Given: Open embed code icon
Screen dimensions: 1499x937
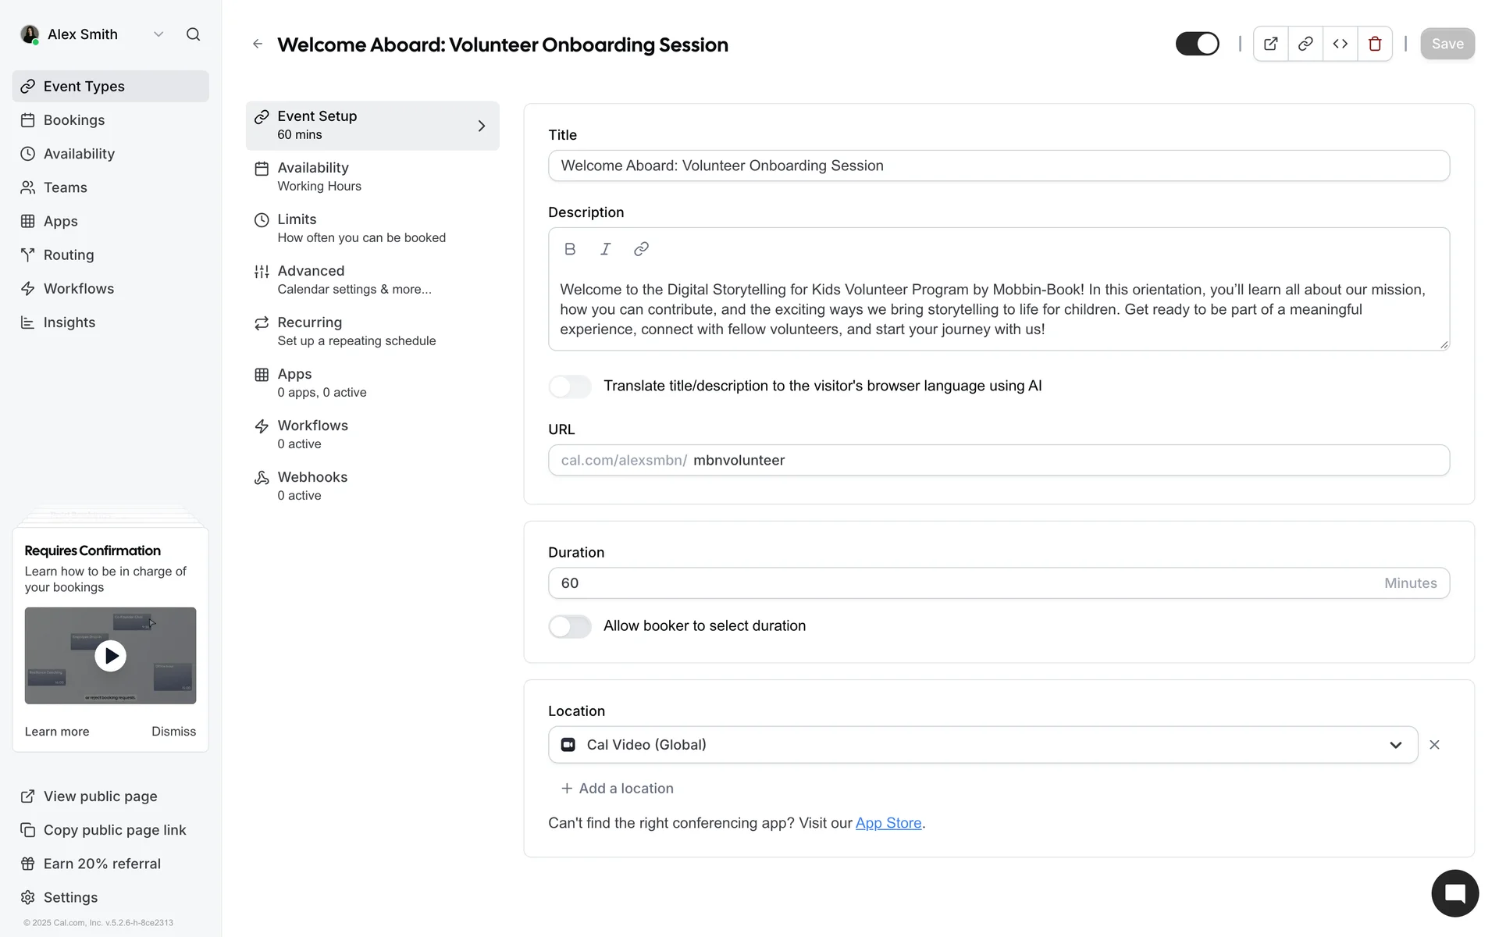Looking at the screenshot, I should (x=1340, y=44).
